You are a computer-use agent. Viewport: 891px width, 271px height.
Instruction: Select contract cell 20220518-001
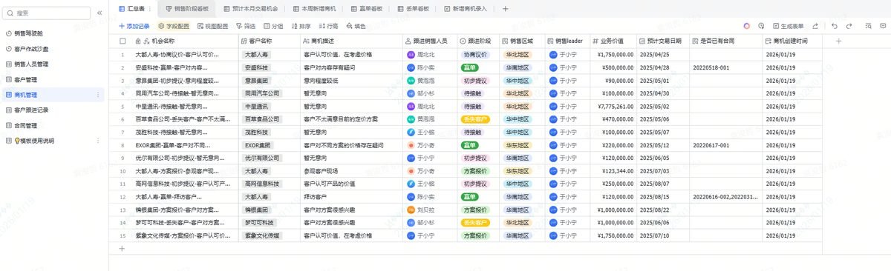726,67
